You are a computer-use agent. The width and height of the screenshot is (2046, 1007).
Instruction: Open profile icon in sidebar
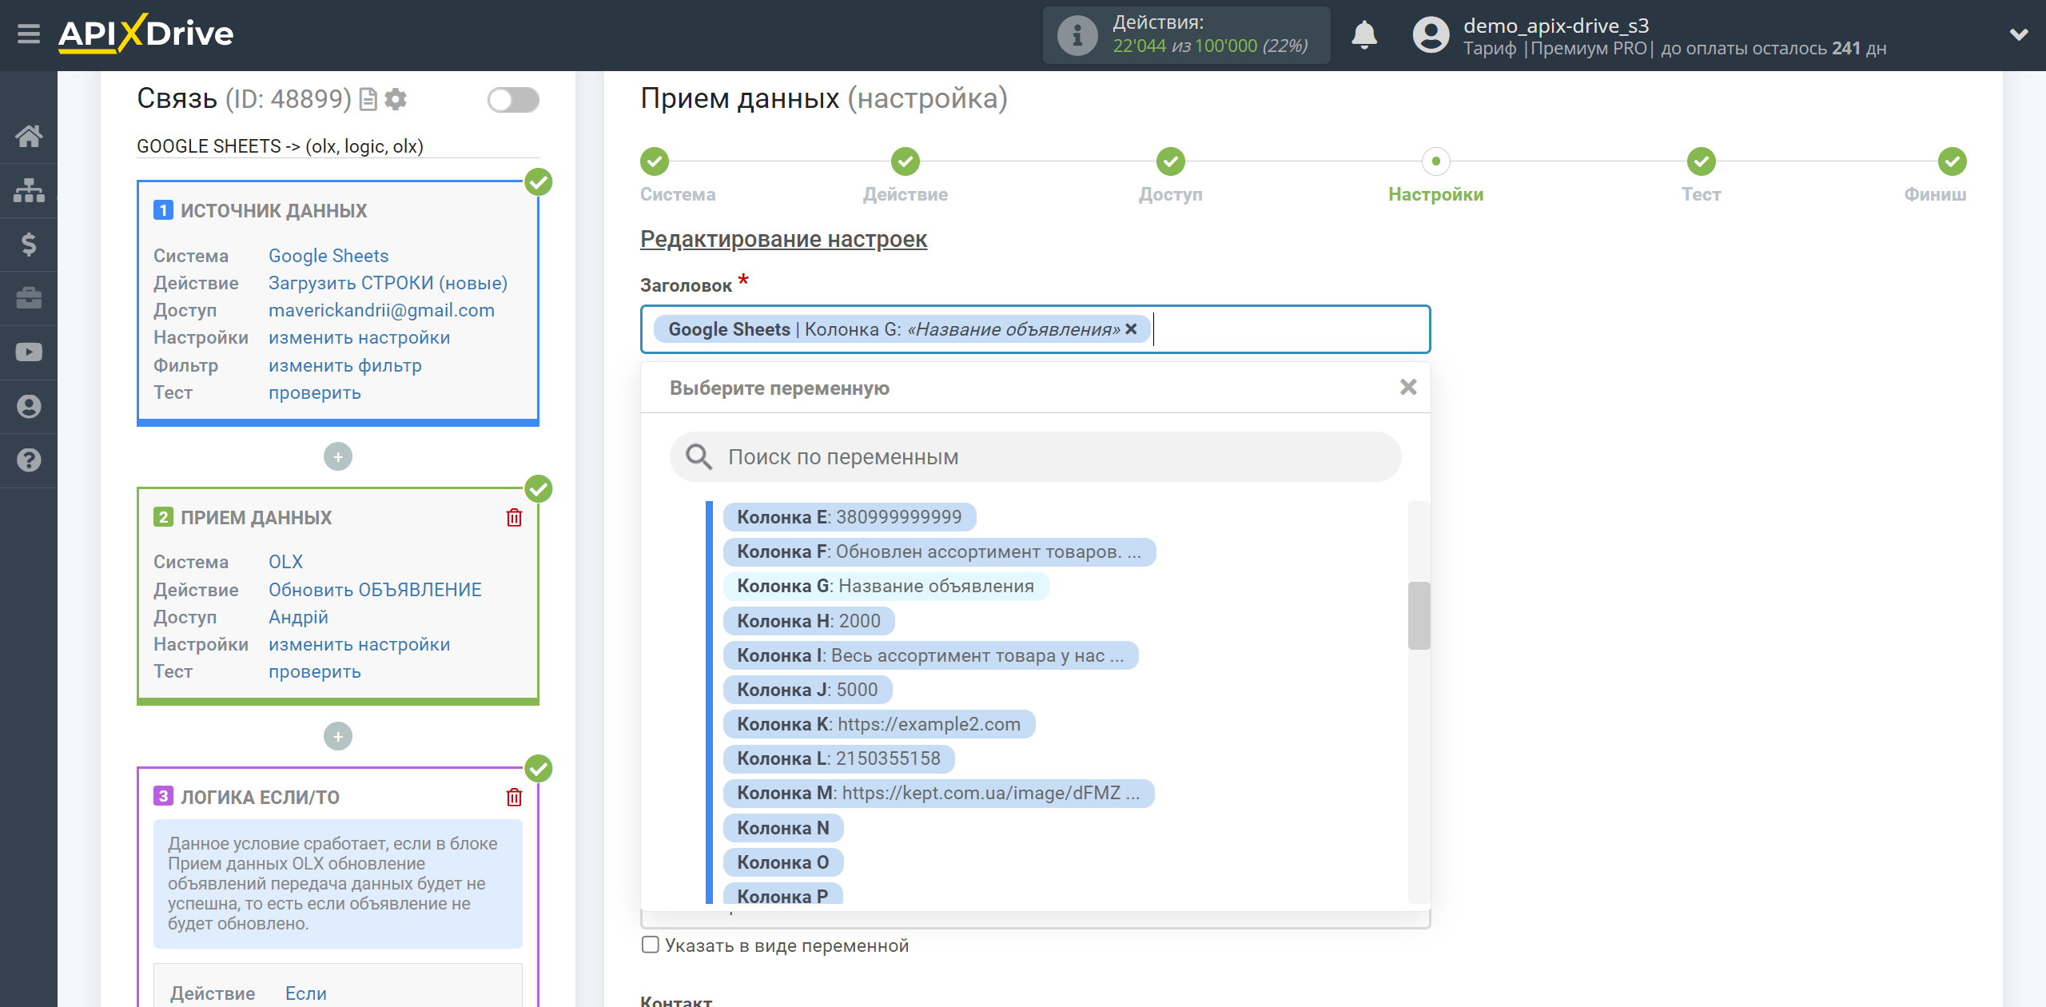(x=29, y=407)
